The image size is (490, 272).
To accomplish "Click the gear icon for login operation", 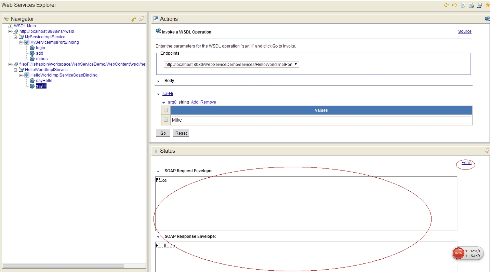I will pos(32,48).
